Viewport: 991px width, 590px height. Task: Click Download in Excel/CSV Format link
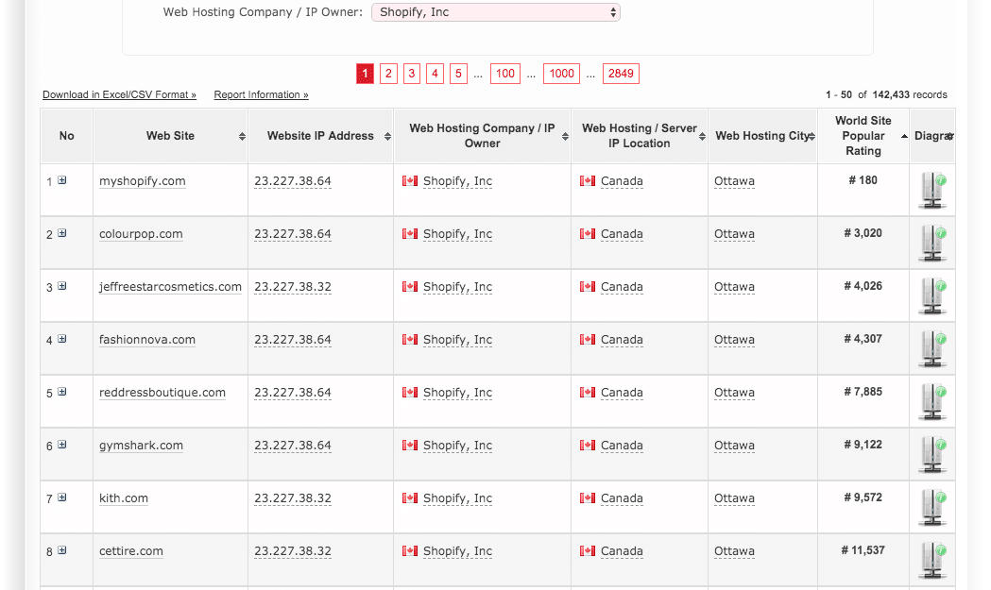coord(119,94)
